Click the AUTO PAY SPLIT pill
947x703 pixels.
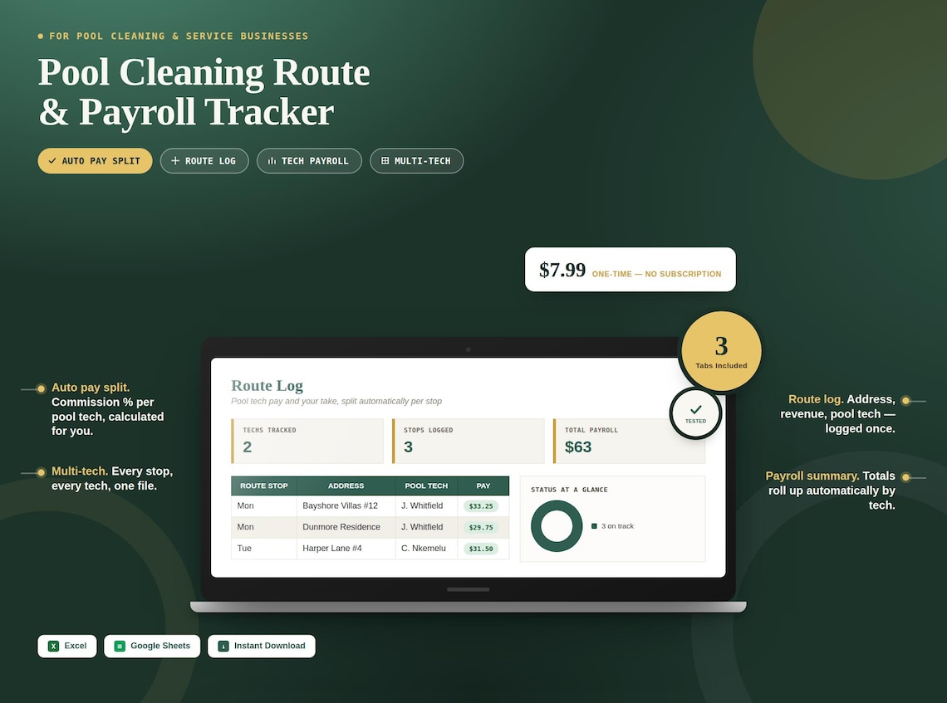click(x=95, y=161)
